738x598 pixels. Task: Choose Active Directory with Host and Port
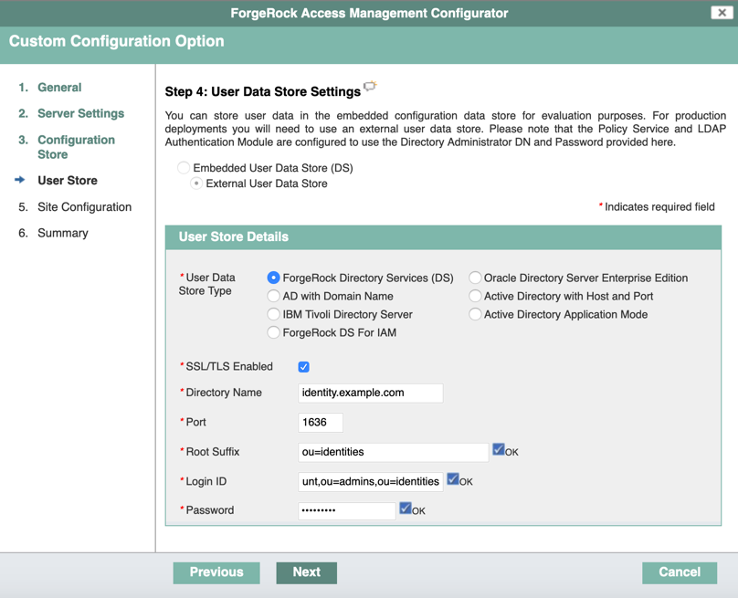(x=475, y=296)
